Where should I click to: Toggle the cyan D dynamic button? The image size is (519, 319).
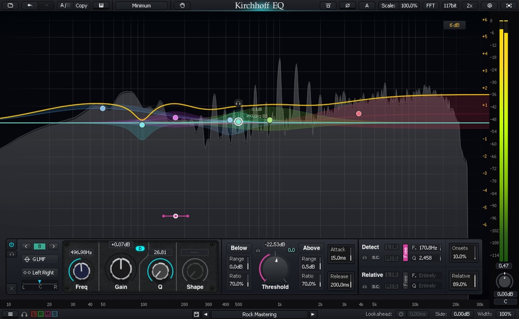(140, 249)
